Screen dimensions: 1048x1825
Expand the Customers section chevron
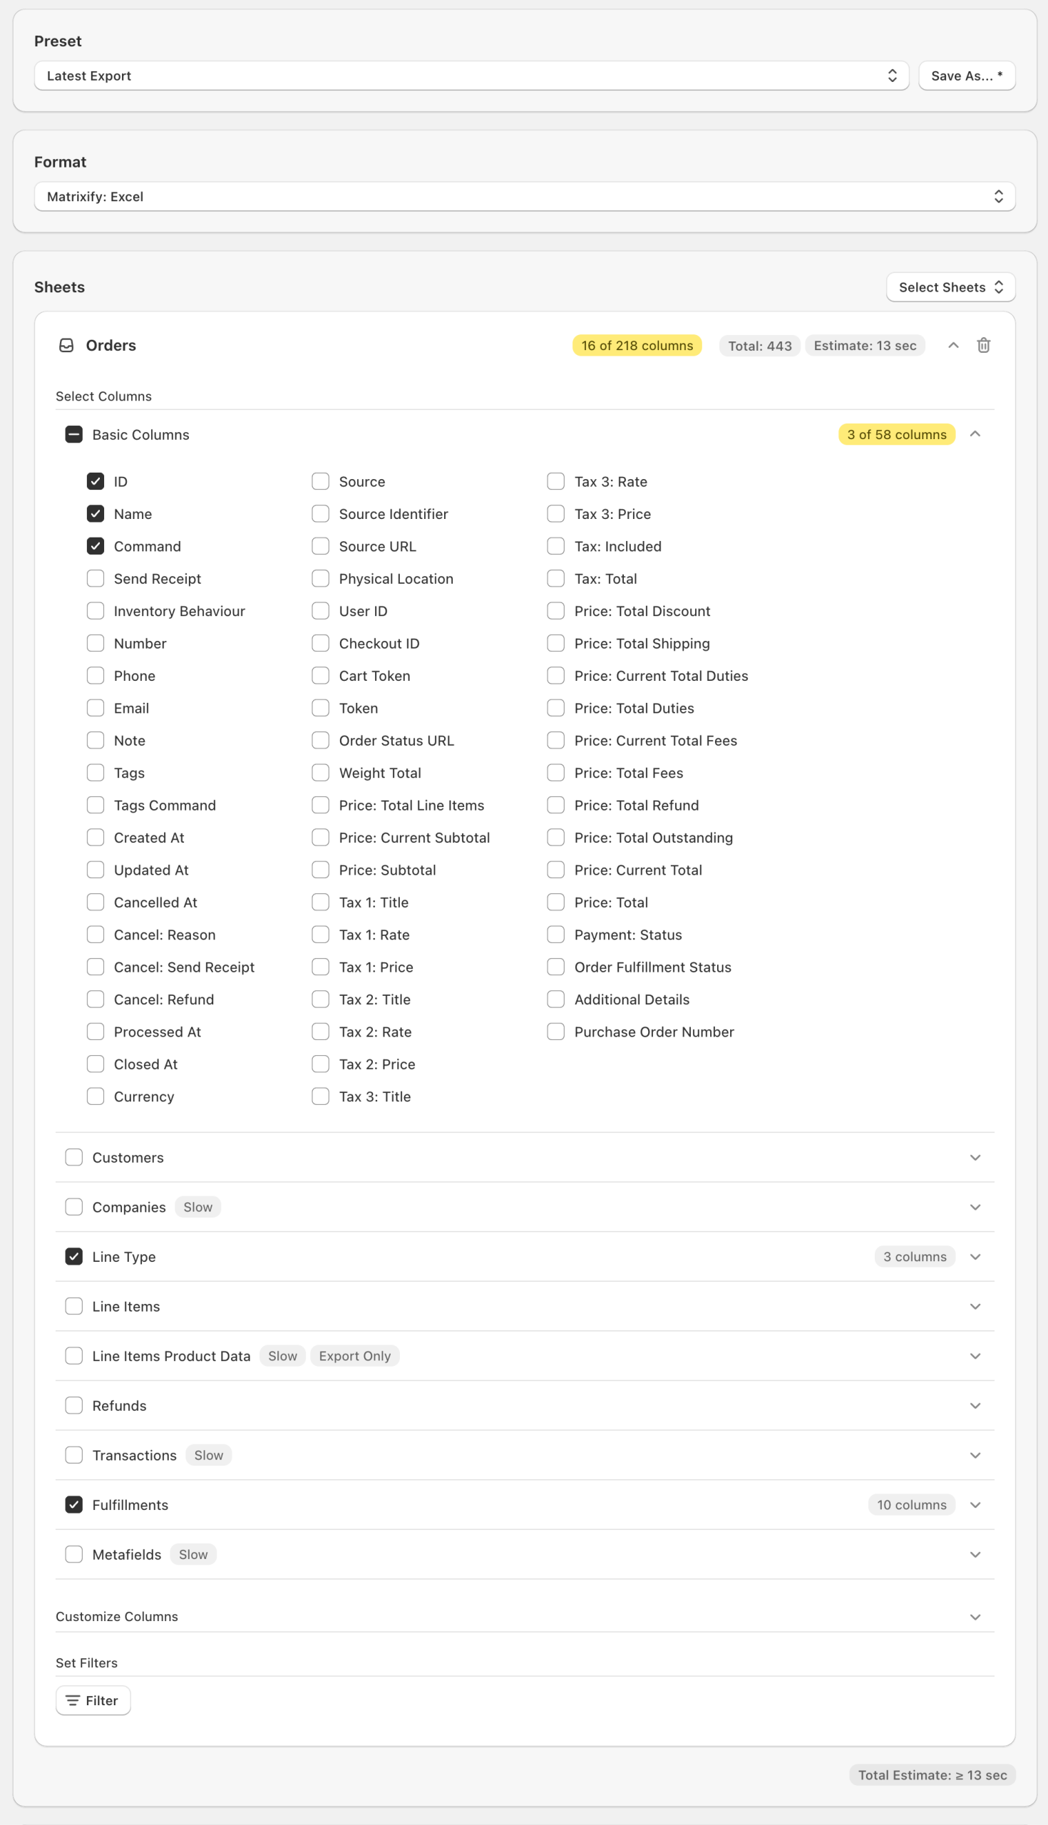pyautogui.click(x=975, y=1157)
